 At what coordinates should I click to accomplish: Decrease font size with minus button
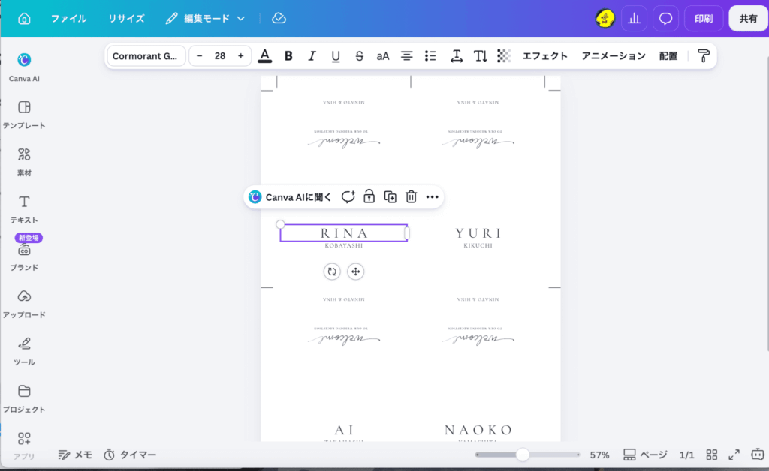click(199, 55)
